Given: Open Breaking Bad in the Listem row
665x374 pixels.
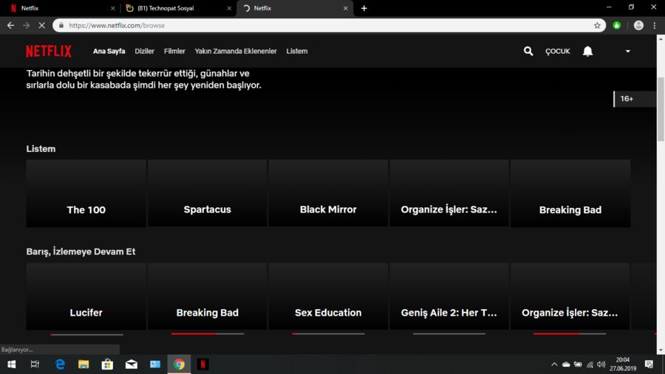Looking at the screenshot, I should [x=570, y=193].
